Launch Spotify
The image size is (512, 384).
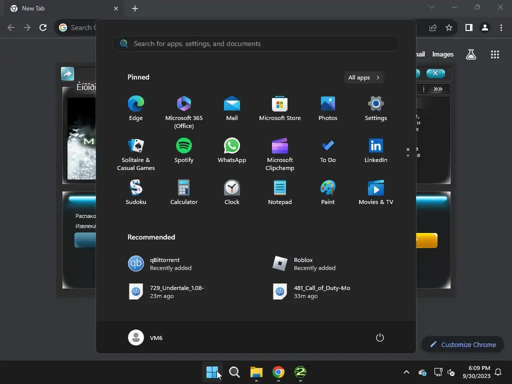tap(184, 150)
